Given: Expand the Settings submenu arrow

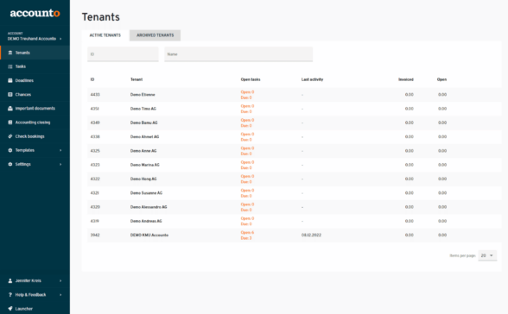Looking at the screenshot, I should (x=60, y=164).
